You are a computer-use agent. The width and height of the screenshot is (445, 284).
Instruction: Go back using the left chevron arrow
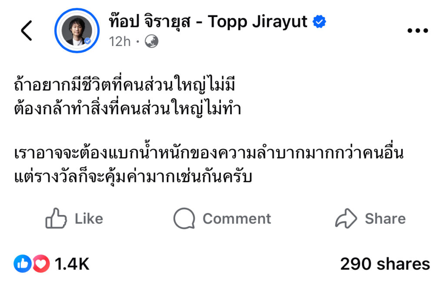27,31
